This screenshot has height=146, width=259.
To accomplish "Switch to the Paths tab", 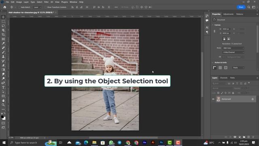I will 232,78.
